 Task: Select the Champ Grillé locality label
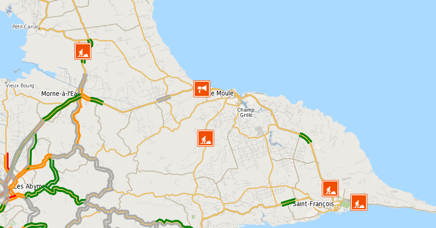(x=246, y=112)
